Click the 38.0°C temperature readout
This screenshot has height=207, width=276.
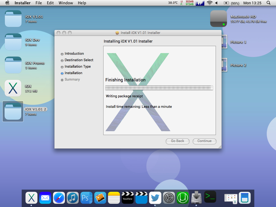click(x=173, y=3)
